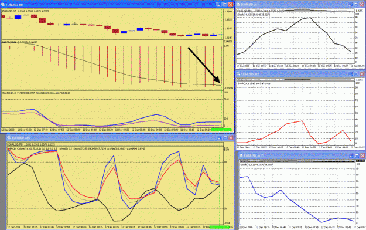Minimize the candlestick EURUSD,M5 chart window
The height and width of the screenshot is (230, 366).
click(218, 4)
